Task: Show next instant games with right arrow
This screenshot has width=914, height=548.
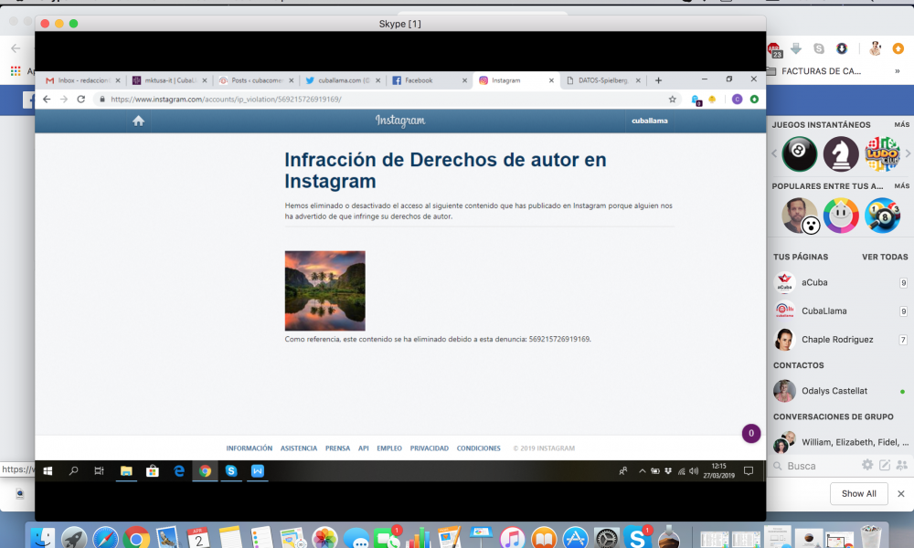Action: 907,153
